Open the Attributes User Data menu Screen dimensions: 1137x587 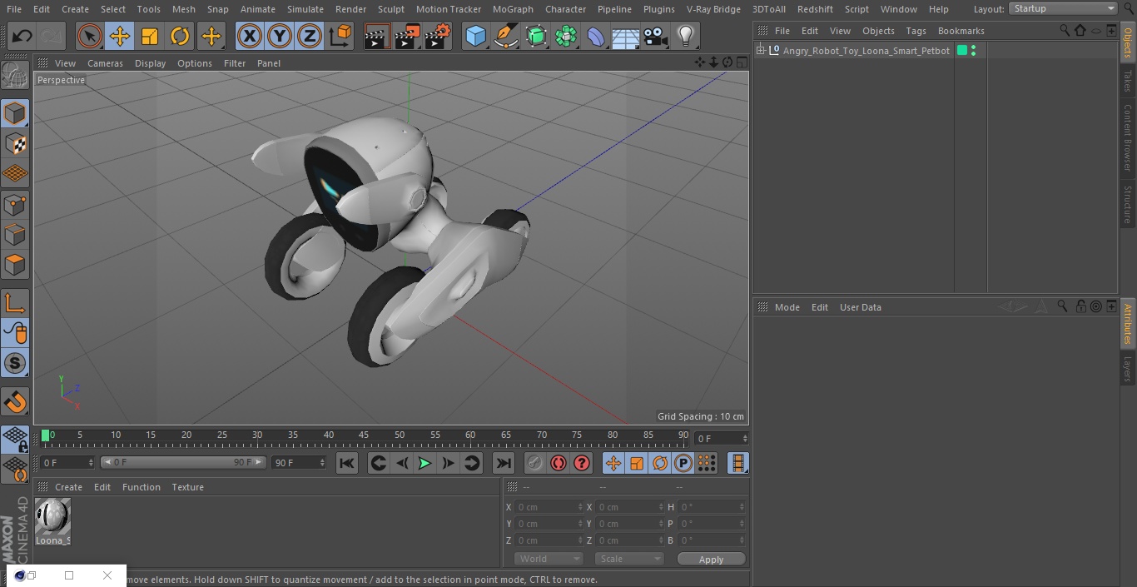tap(860, 307)
